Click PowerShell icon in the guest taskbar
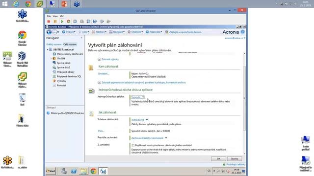 point(74,171)
